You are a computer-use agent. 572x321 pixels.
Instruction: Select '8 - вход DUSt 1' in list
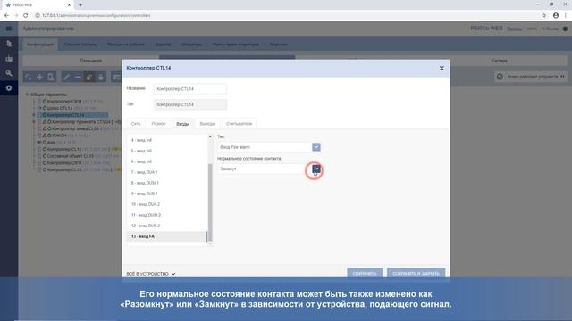167,183
